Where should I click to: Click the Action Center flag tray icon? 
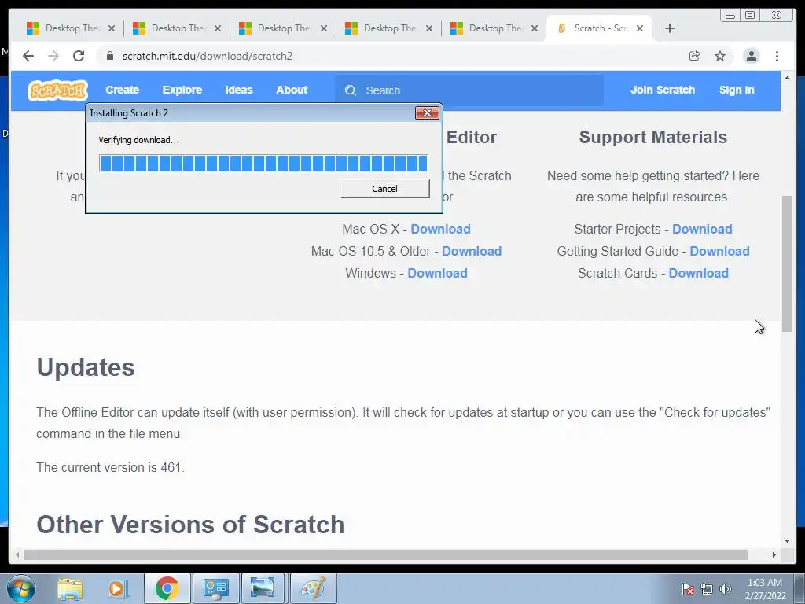tap(687, 589)
